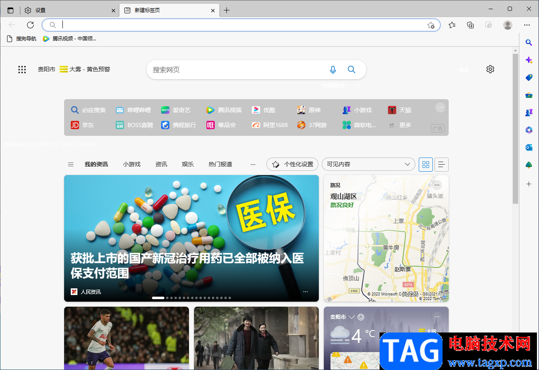
Task: Open traffic card options menu
Action: (x=437, y=185)
